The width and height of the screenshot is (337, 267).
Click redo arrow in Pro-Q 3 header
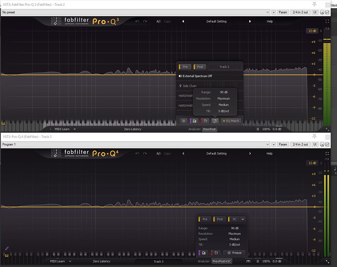tap(145, 21)
